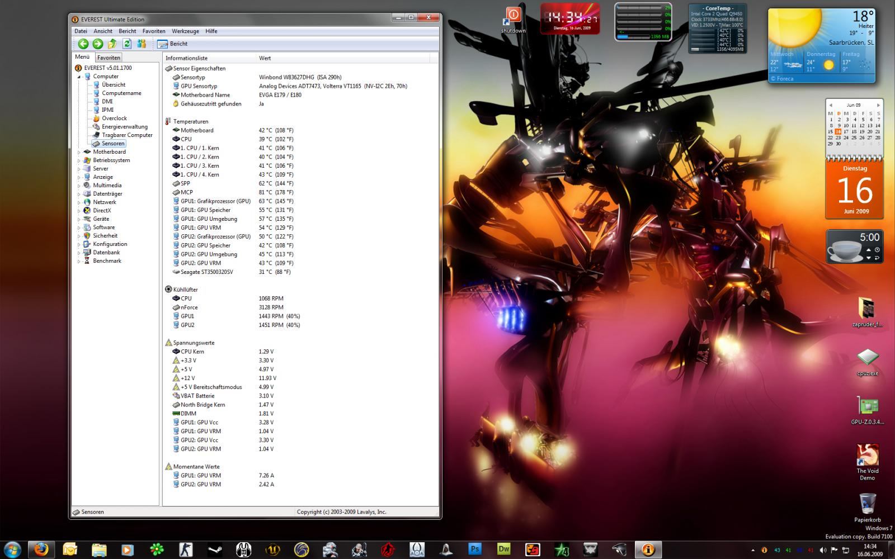The height and width of the screenshot is (559, 895).
Task: Click the go-up-one-level toolbar icon
Action: pyautogui.click(x=112, y=44)
